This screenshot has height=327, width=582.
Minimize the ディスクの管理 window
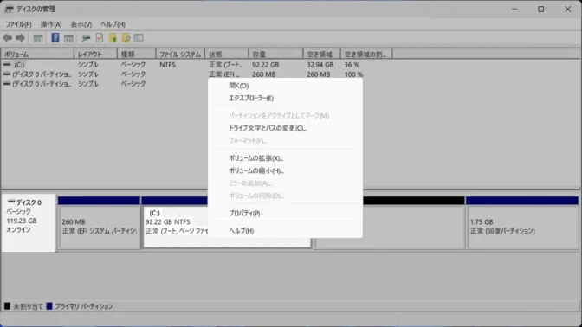(x=514, y=9)
